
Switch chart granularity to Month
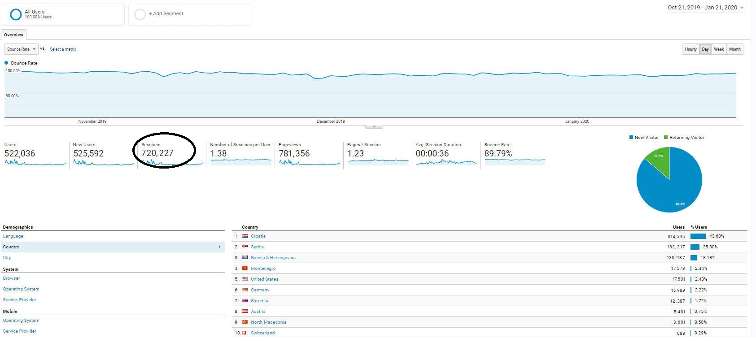point(734,49)
